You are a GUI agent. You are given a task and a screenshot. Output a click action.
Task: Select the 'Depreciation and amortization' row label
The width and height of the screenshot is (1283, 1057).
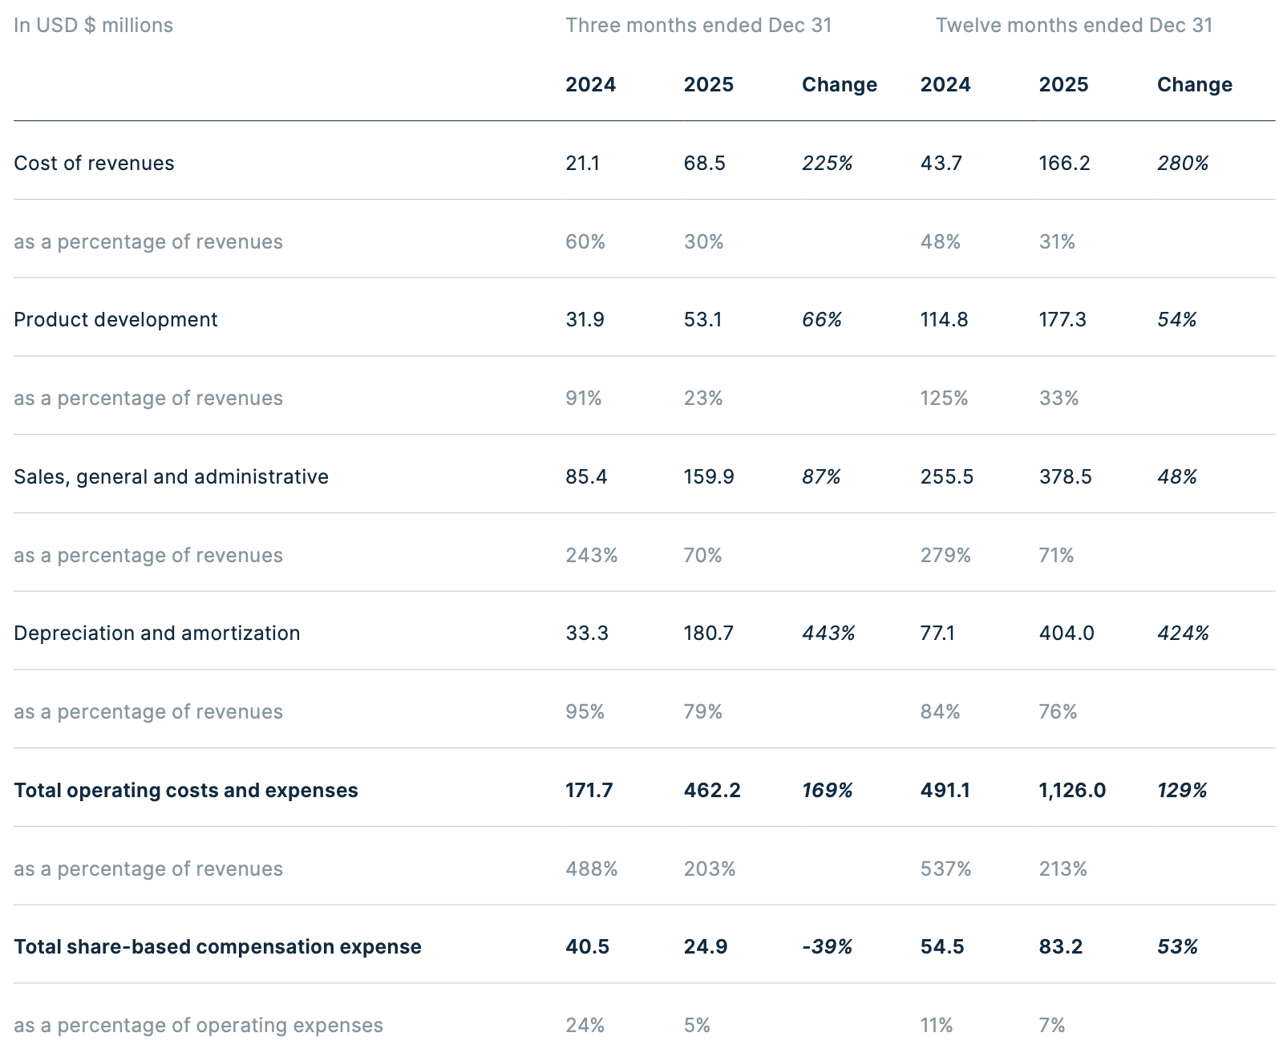point(156,633)
